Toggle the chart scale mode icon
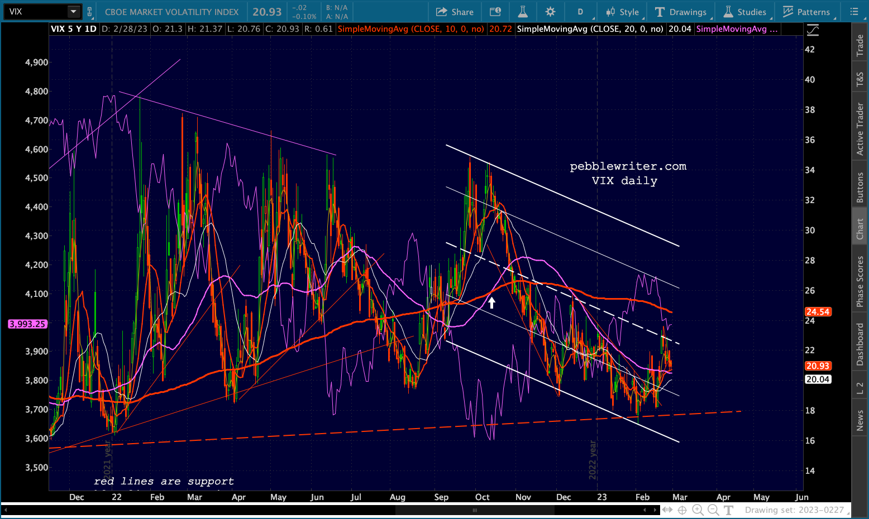Image resolution: width=869 pixels, height=519 pixels. pyautogui.click(x=813, y=30)
